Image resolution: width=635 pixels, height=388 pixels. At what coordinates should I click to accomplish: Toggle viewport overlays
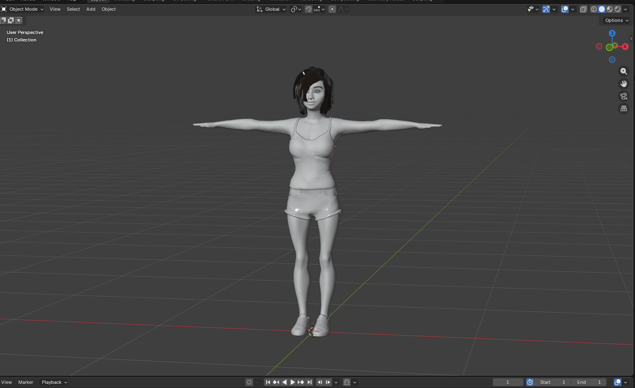tap(565, 9)
